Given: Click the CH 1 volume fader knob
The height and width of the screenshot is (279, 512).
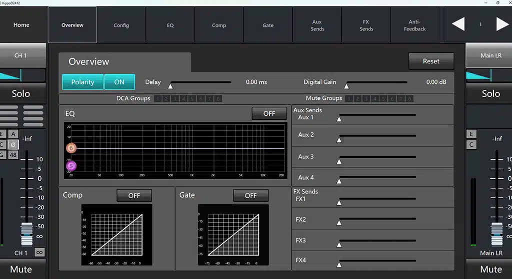Looking at the screenshot, I should coord(27,234).
